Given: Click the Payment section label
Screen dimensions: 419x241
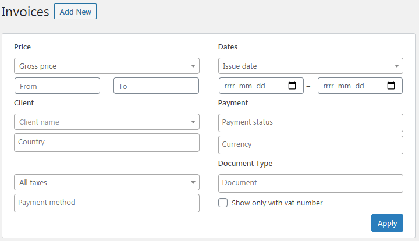Looking at the screenshot, I should pyautogui.click(x=233, y=103).
